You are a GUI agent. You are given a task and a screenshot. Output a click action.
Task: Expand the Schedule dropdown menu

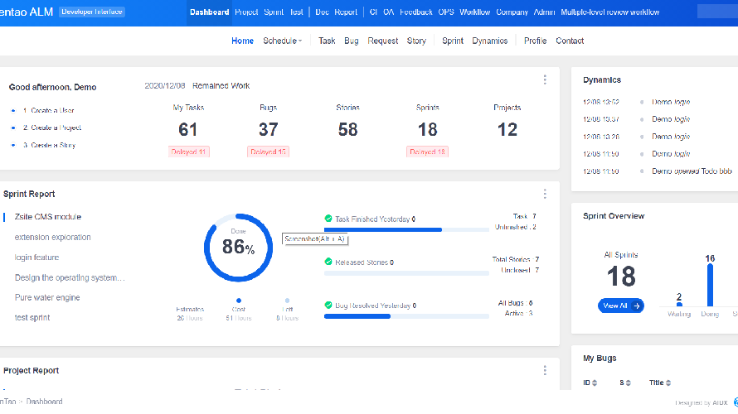coord(282,41)
